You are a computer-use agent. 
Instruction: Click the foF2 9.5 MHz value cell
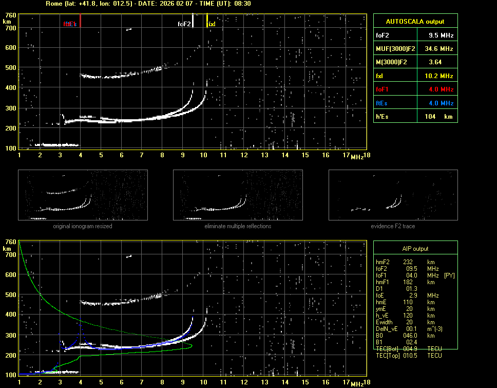point(441,35)
